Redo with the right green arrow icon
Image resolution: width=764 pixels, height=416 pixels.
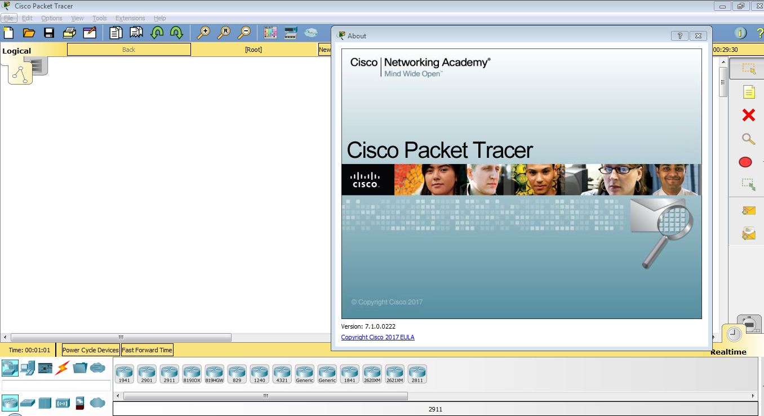(176, 32)
